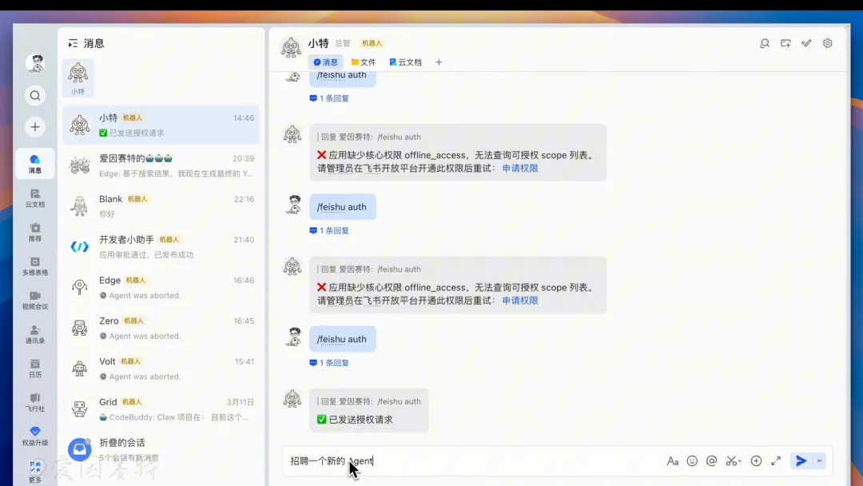Collapse the 消息 list panel toggle
863x486 pixels.
pos(73,43)
